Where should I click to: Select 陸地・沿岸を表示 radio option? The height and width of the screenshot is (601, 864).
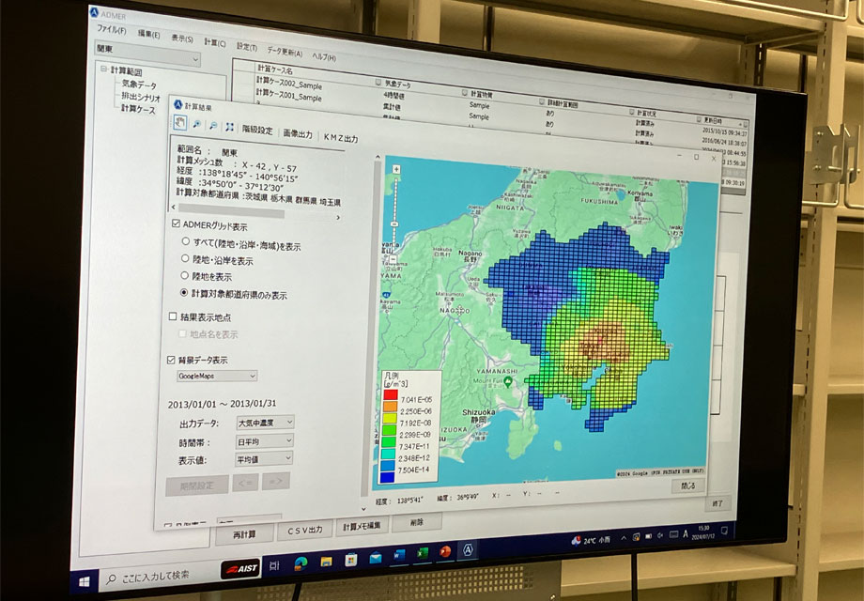pyautogui.click(x=185, y=258)
